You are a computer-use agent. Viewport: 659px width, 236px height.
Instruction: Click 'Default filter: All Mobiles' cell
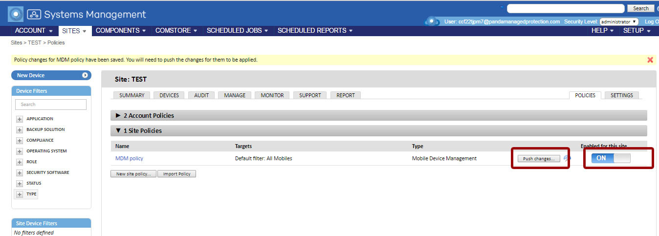(264, 158)
